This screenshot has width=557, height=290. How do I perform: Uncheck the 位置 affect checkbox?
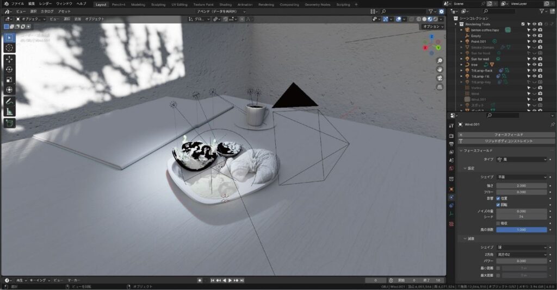[498, 199]
